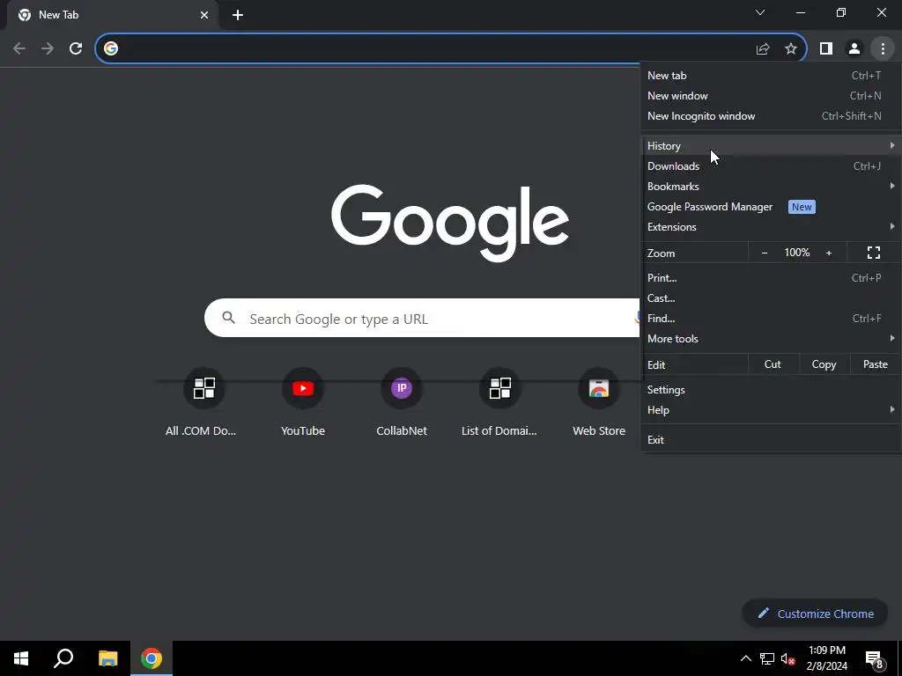The width and height of the screenshot is (902, 676).
Task: Select New window menu item
Action: point(771,96)
